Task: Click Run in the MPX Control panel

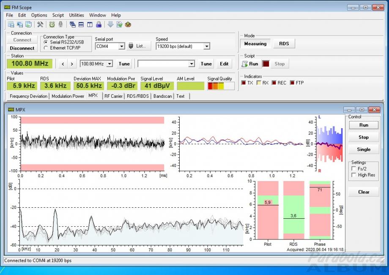Action: point(364,125)
